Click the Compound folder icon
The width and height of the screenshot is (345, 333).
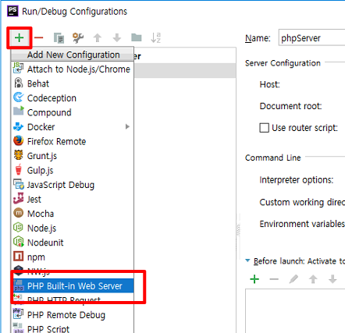19,111
